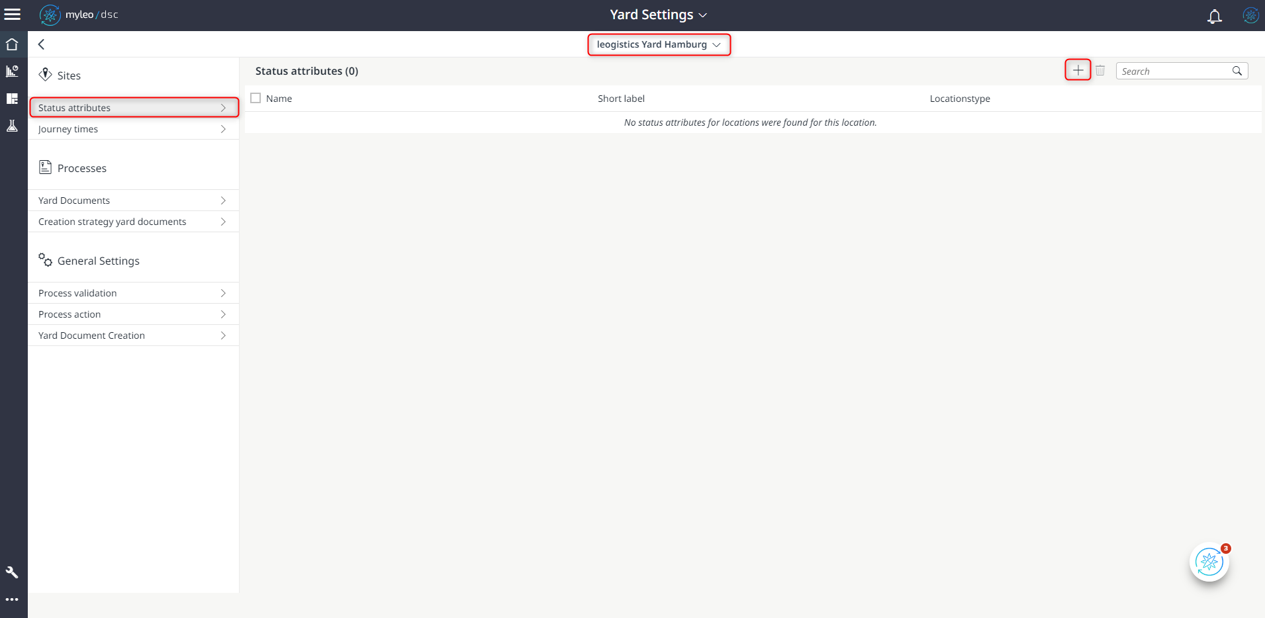The height and width of the screenshot is (618, 1265).
Task: Open Yard Document Creation settings
Action: [134, 335]
